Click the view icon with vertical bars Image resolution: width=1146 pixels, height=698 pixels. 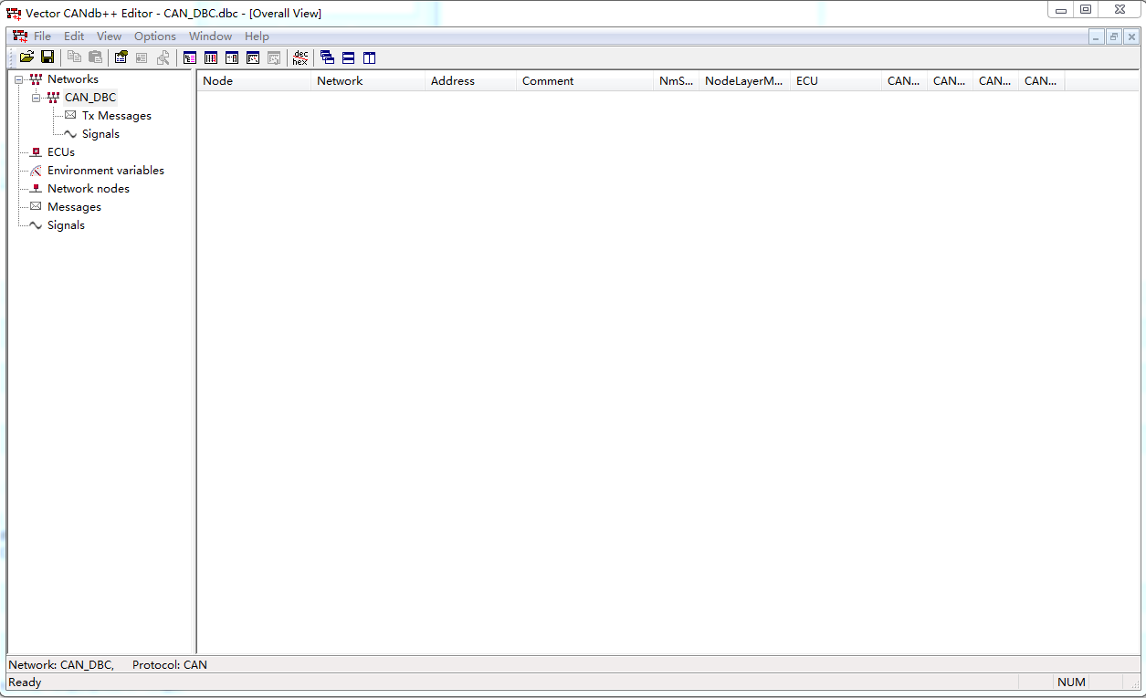(x=211, y=57)
